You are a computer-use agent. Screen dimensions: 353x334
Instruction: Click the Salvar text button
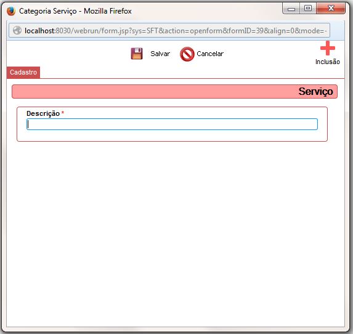click(160, 54)
